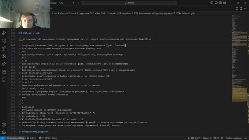This screenshot has width=249, height=140.
Task: Change end of line sequence LF
Action: tap(222, 138)
